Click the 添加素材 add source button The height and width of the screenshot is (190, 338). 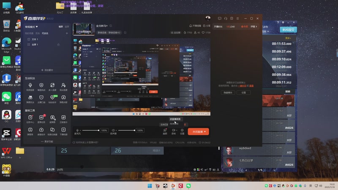(46, 70)
